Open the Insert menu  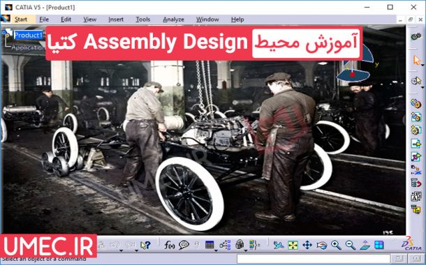[116, 20]
